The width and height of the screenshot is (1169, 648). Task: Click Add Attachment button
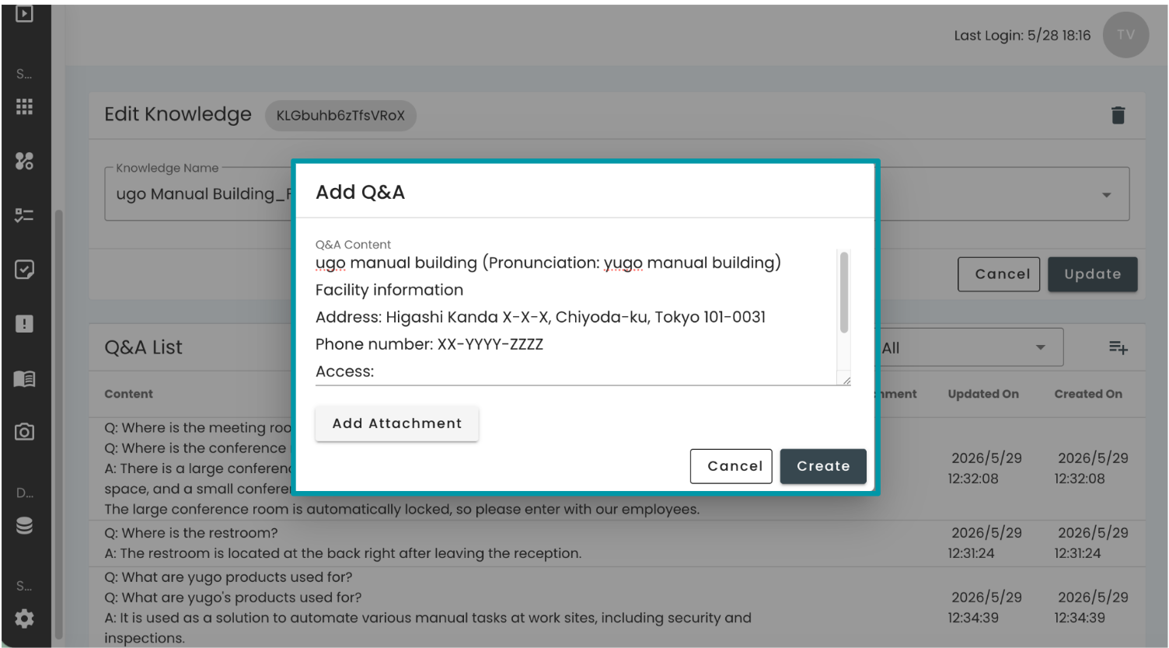coord(397,423)
